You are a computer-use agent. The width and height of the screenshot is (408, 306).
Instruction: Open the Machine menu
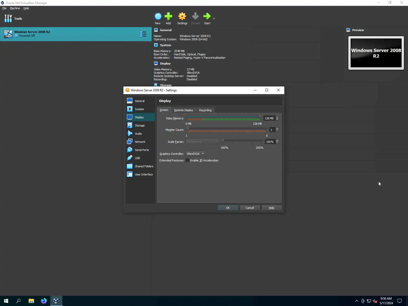point(15,8)
